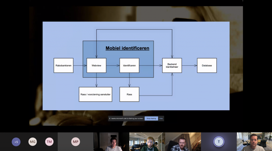
Task: Click the Rass box under Identificeren
Action: [x=129, y=95]
